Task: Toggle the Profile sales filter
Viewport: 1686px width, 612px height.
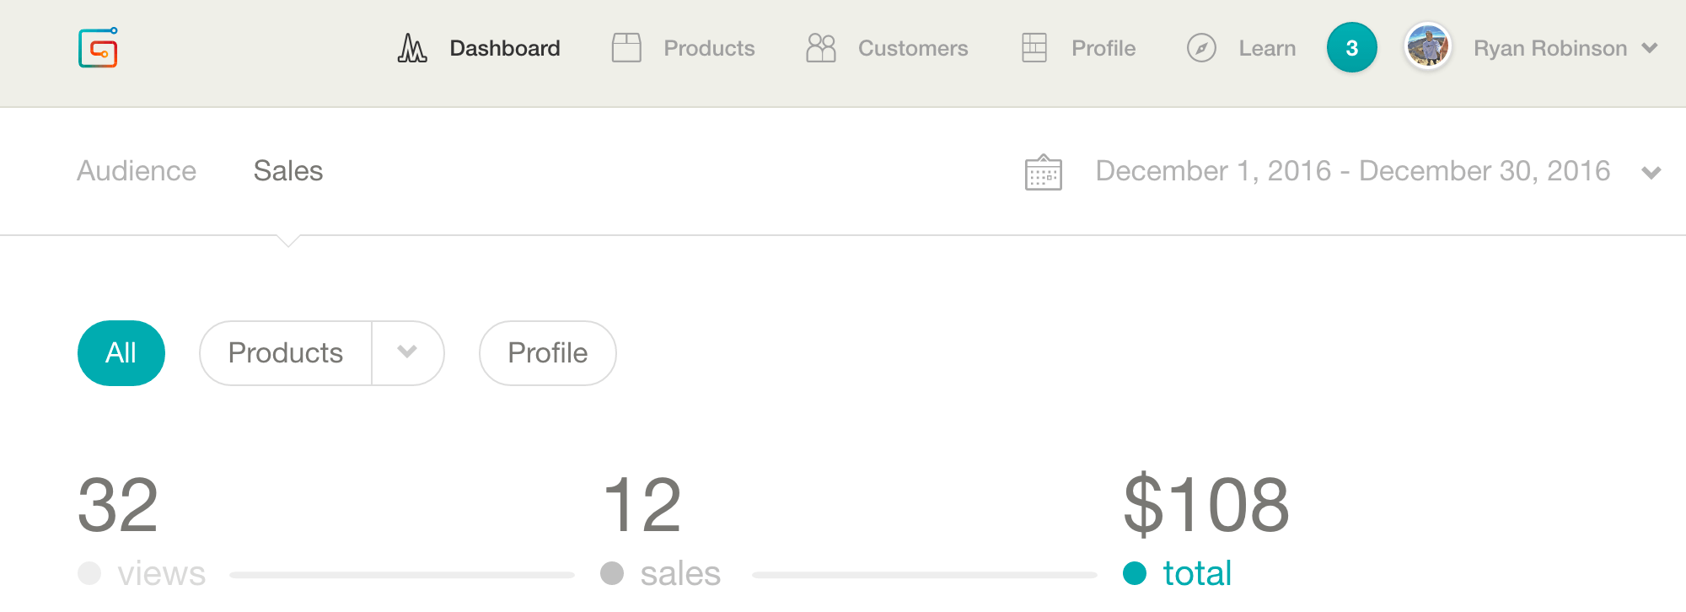Action: pos(546,353)
